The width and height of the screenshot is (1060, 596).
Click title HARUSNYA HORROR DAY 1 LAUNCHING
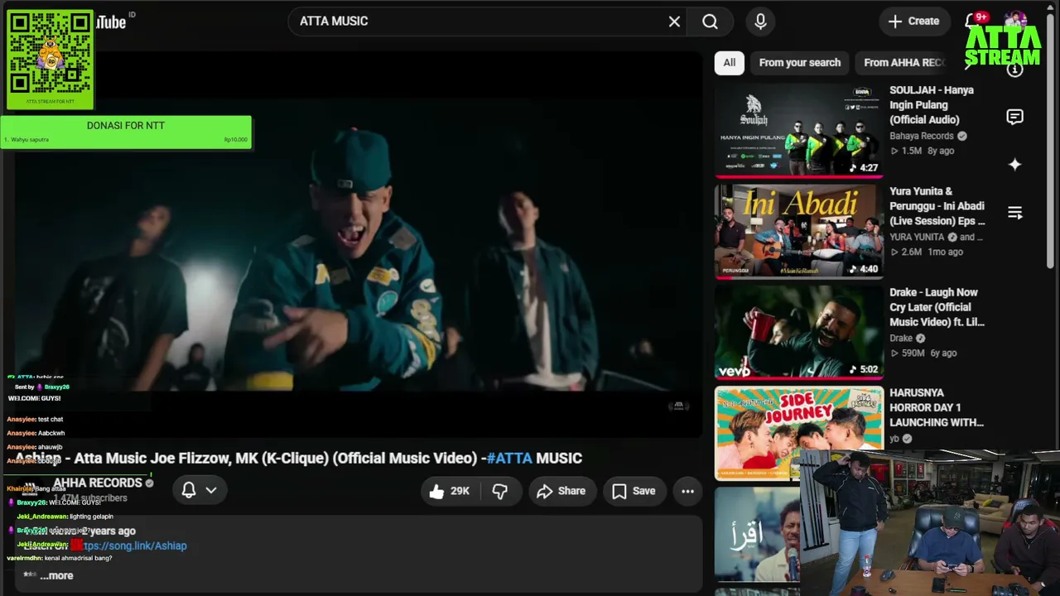click(x=937, y=407)
